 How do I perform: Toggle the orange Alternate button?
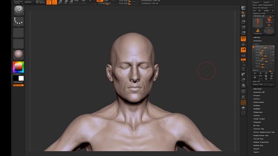18,85
